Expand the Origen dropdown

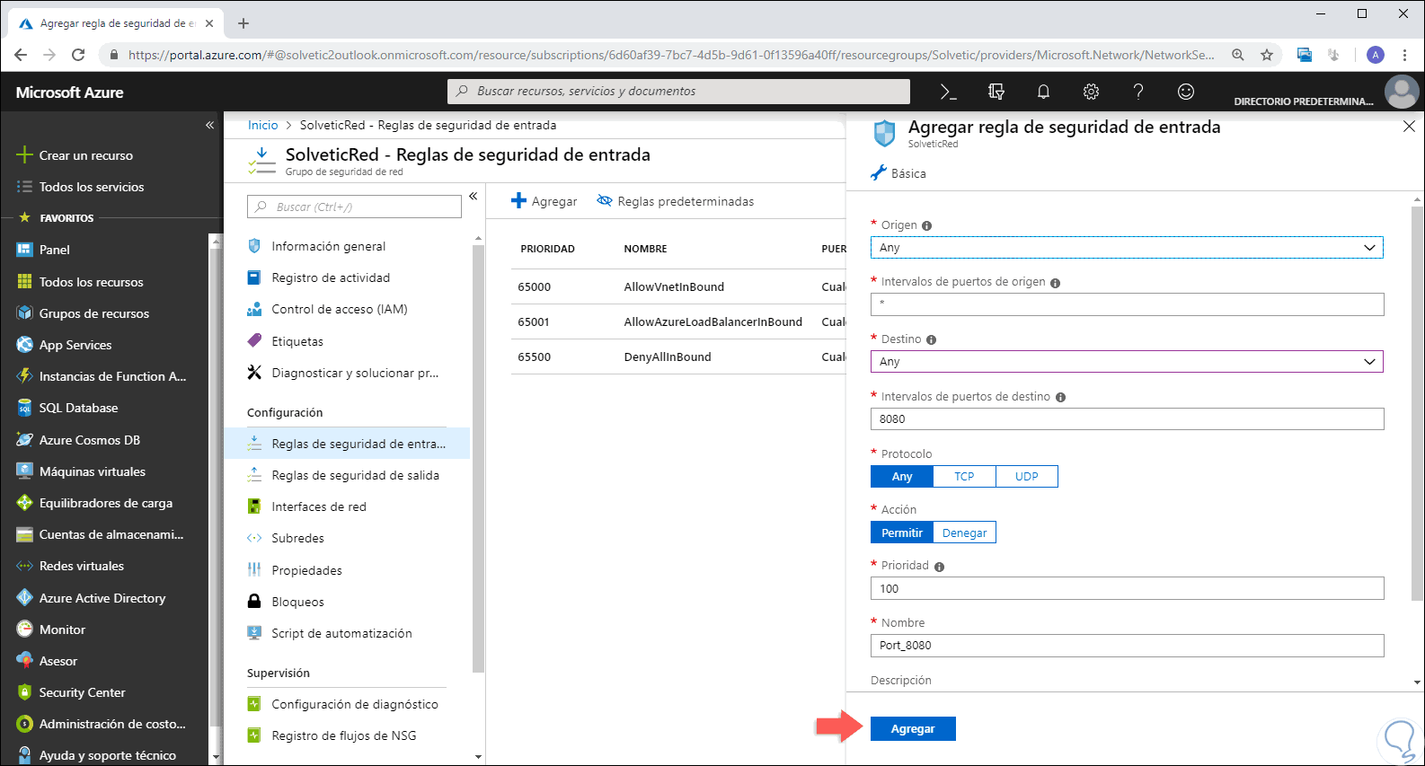click(x=1127, y=248)
